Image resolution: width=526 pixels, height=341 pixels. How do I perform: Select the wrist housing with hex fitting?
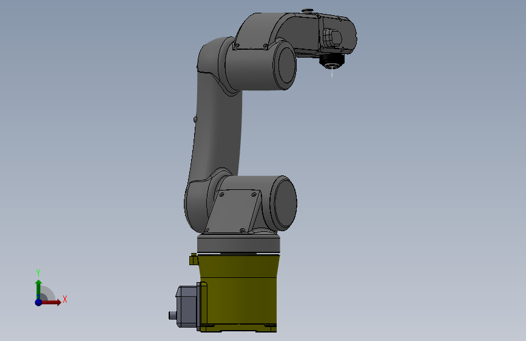pyautogui.click(x=337, y=35)
